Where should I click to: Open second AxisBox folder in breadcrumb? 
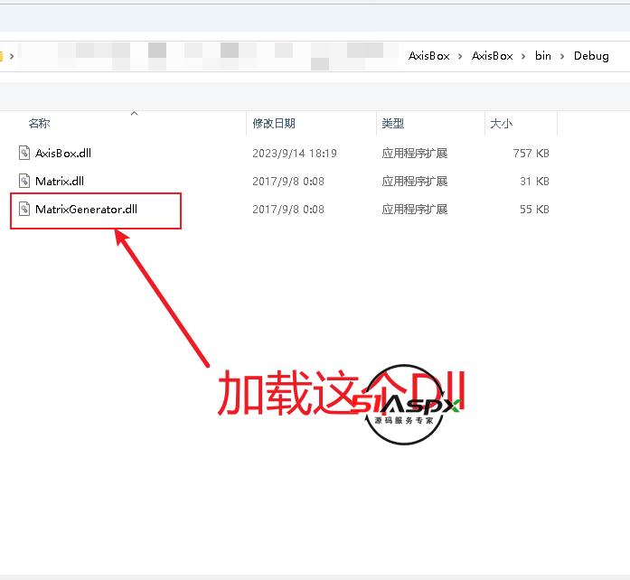[493, 56]
